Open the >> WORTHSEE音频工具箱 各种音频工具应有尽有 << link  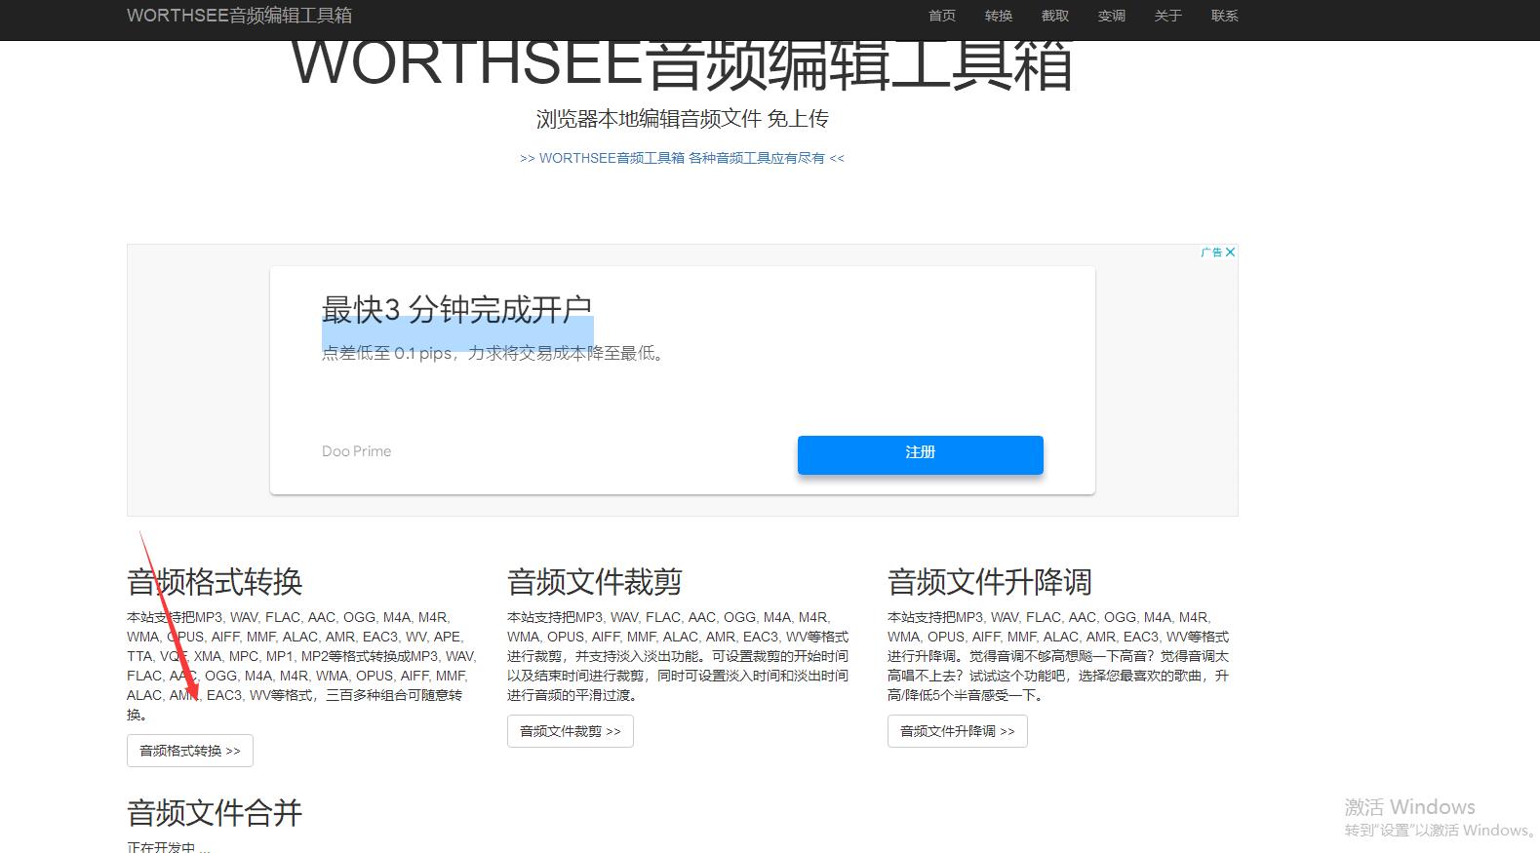(x=683, y=158)
